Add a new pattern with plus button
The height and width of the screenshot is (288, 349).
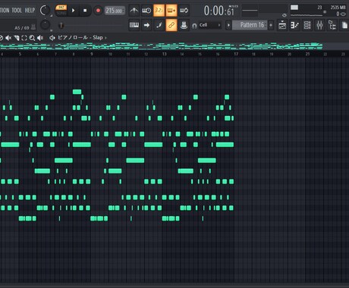[271, 25]
